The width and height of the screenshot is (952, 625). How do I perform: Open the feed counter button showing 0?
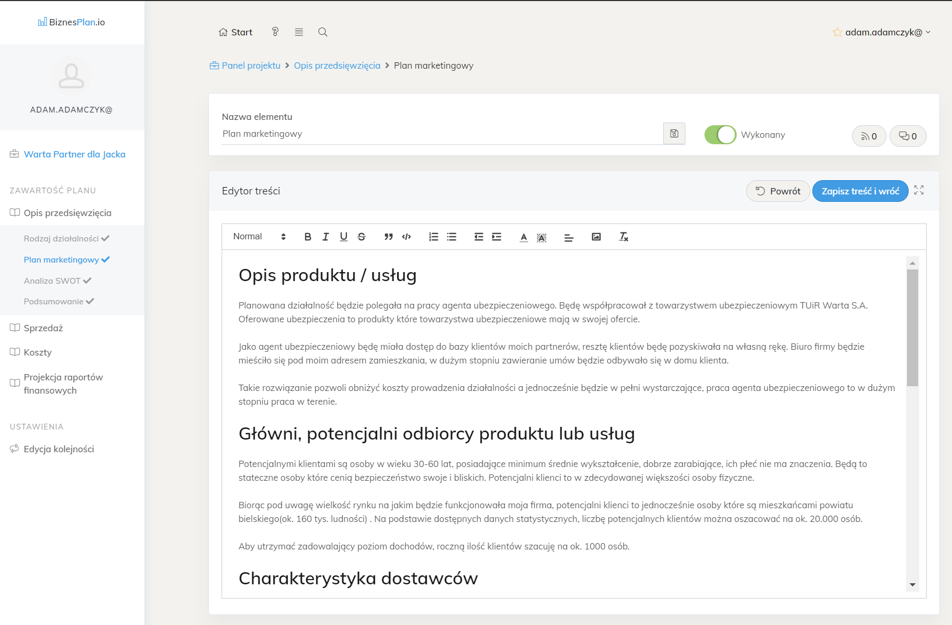coord(869,136)
